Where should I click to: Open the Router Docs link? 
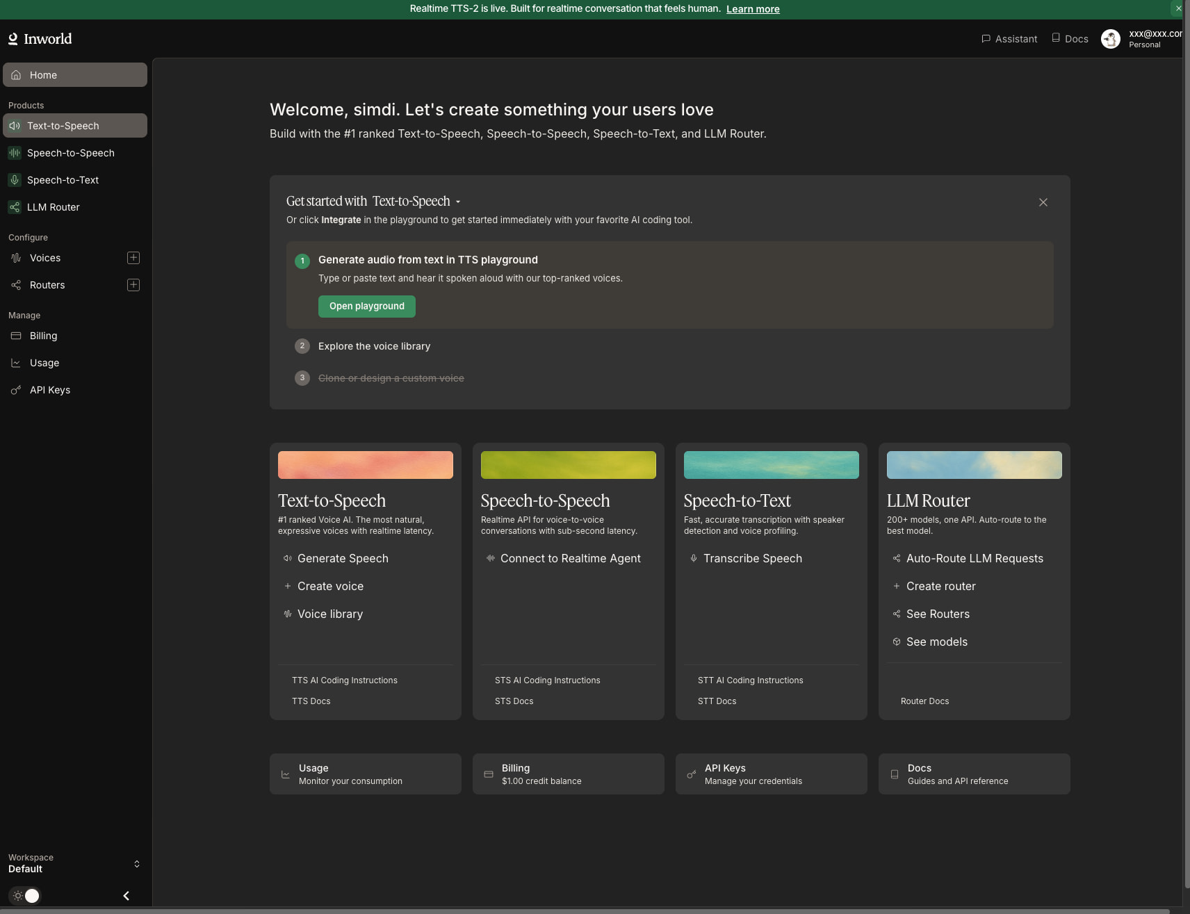pos(924,701)
